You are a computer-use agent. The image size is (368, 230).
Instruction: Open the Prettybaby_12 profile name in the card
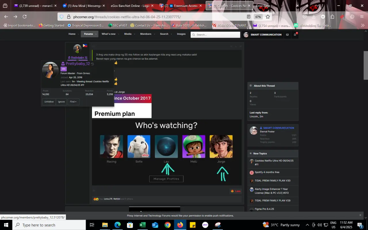point(78,64)
